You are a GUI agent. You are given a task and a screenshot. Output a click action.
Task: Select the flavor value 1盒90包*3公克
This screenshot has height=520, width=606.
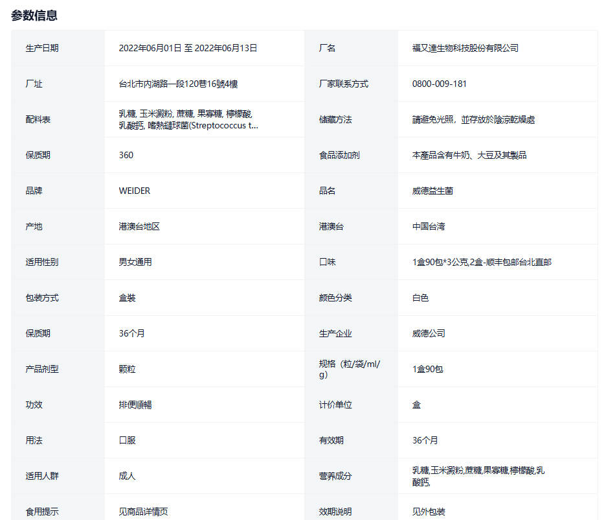[x=482, y=262]
